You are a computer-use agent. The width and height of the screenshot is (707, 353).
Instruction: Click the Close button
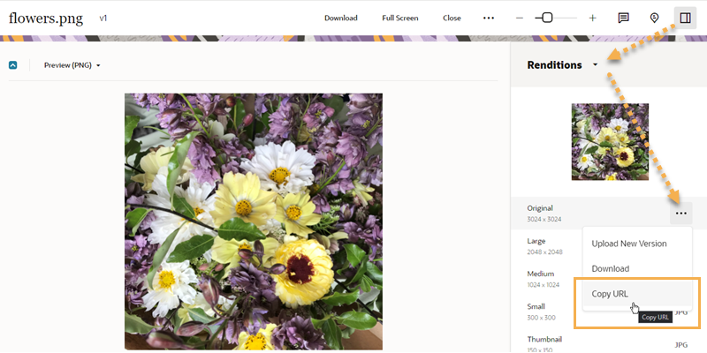[452, 18]
